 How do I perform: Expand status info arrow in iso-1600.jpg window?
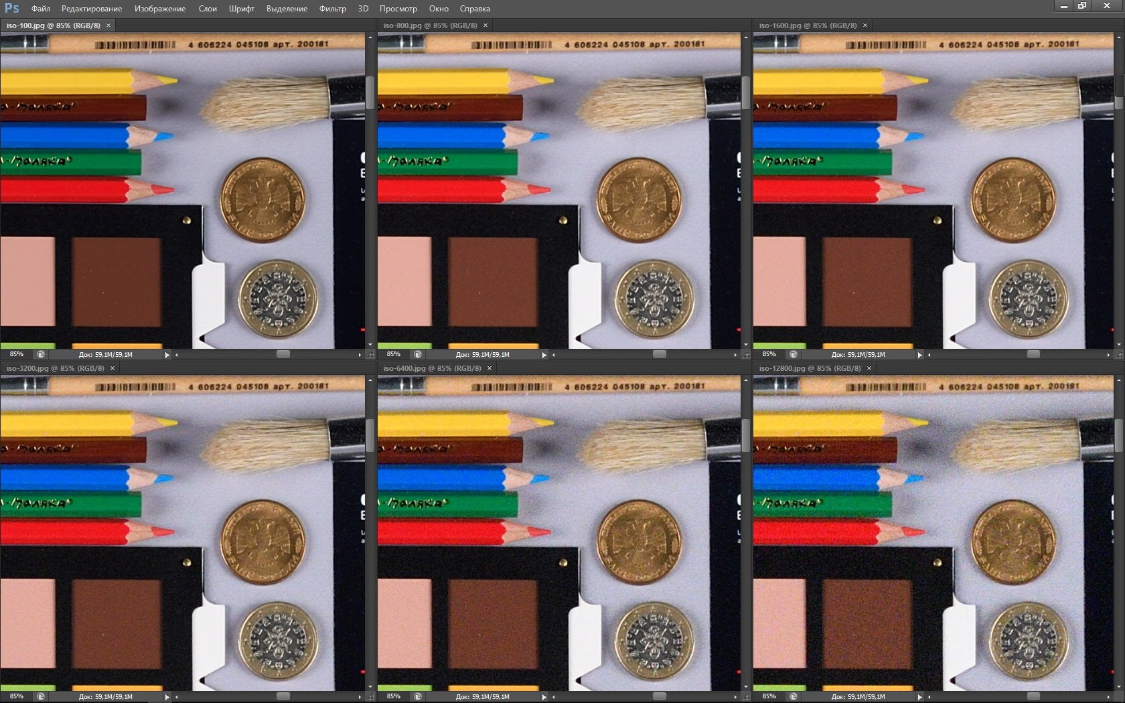(x=919, y=355)
